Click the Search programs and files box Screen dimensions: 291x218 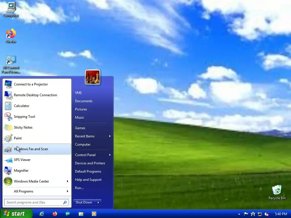[36, 202]
